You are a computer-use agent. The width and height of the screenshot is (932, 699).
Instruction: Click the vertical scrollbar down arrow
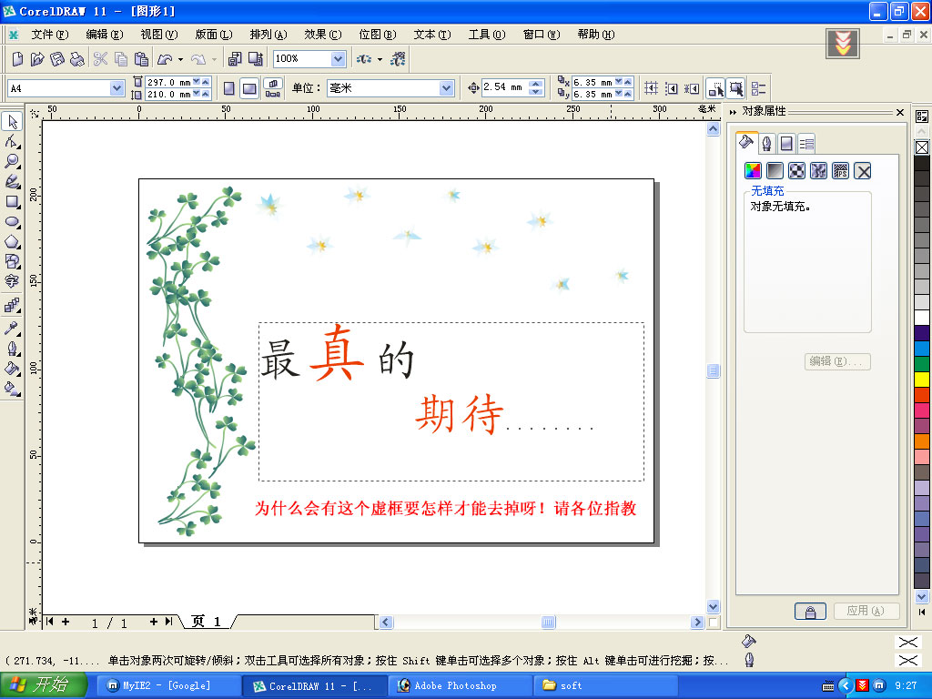point(714,607)
